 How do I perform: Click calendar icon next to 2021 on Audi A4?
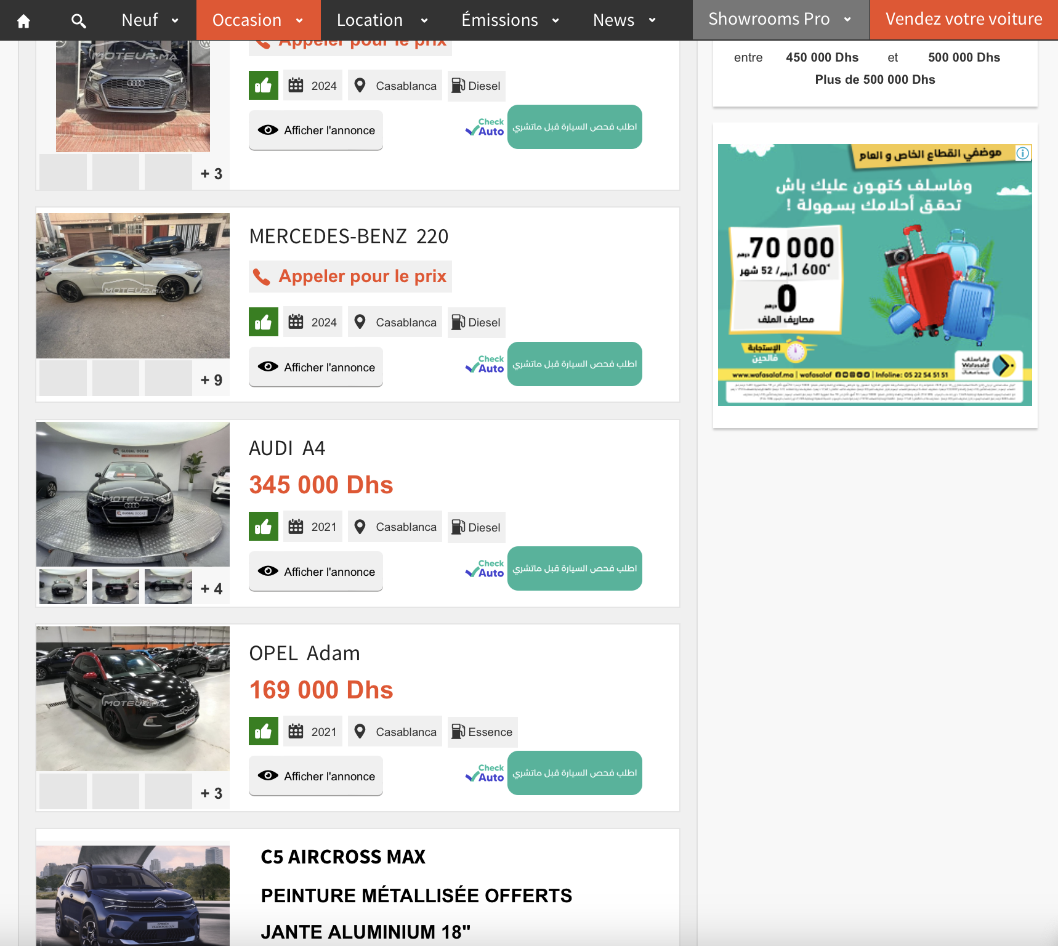click(x=296, y=527)
